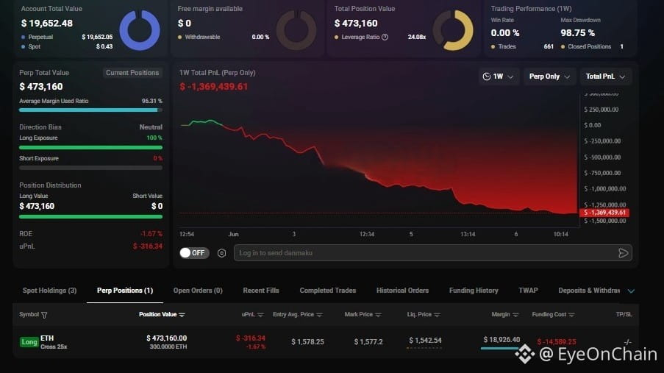Click the $ 1,577.2 mark price cell
Screen dimensions: 664x373
point(368,341)
